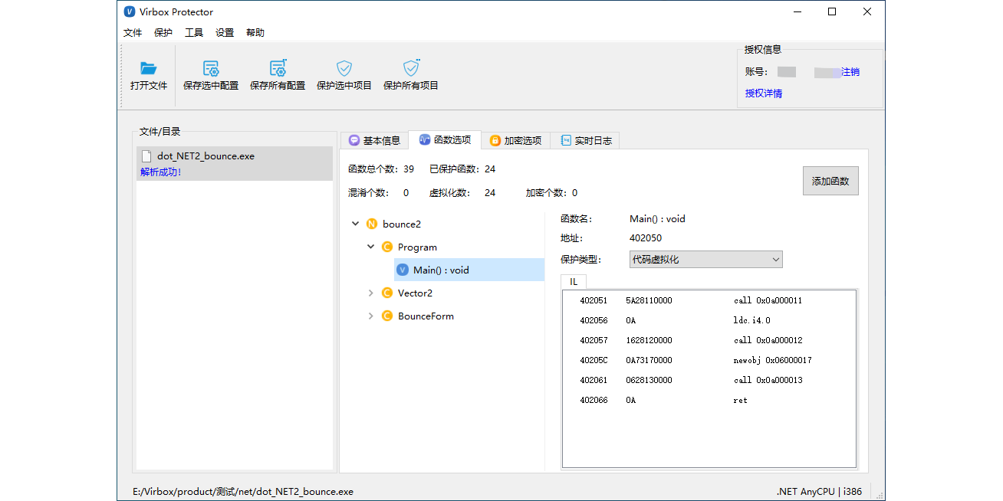The width and height of the screenshot is (1003, 501).
Task: Click Protect Selected Item (保护选中项目) shield icon
Action: coord(344,69)
